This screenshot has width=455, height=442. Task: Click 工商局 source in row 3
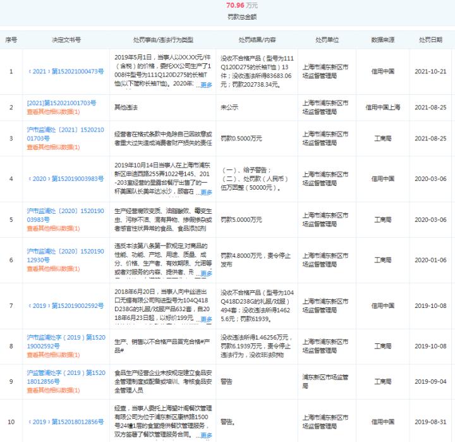point(383,138)
